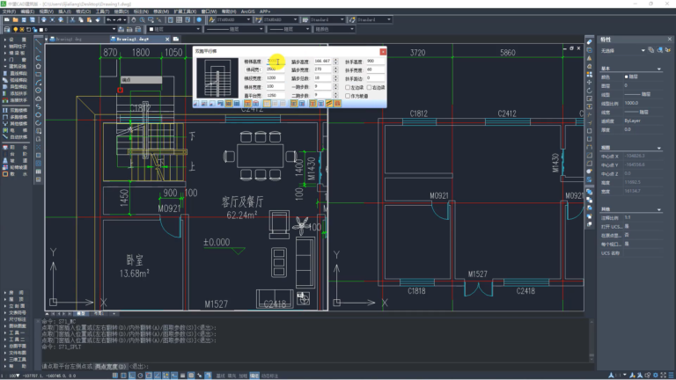Collapse the basic properties section
The height and width of the screenshot is (380, 676).
[658, 69]
